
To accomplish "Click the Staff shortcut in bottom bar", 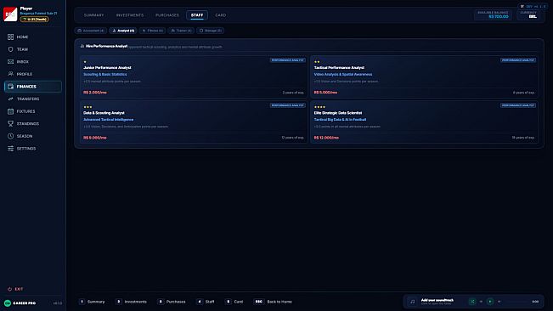I will tap(206, 302).
